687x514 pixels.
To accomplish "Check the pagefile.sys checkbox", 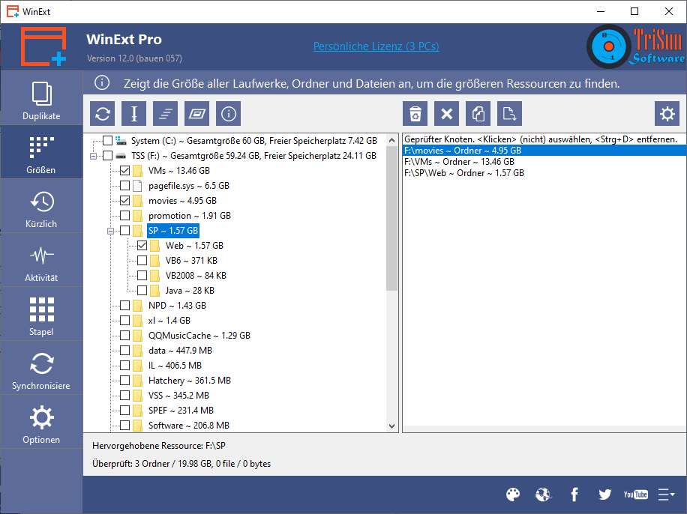I will (124, 186).
